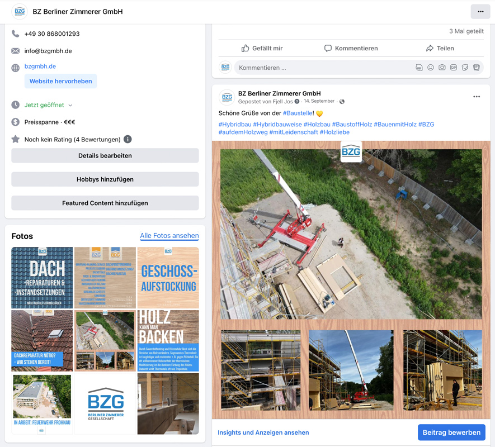Open Alle Fotos ansehen link
This screenshot has width=495, height=447.
pos(169,236)
